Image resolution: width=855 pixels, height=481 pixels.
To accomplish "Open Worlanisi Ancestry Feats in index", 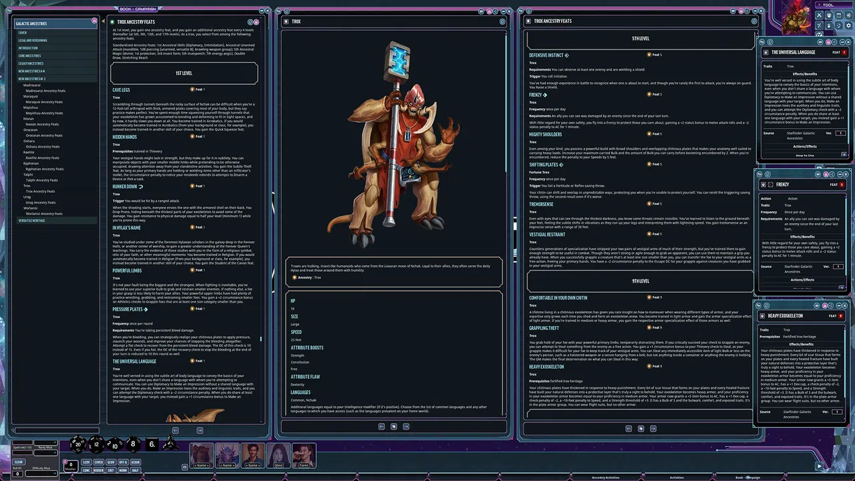I will click(44, 214).
